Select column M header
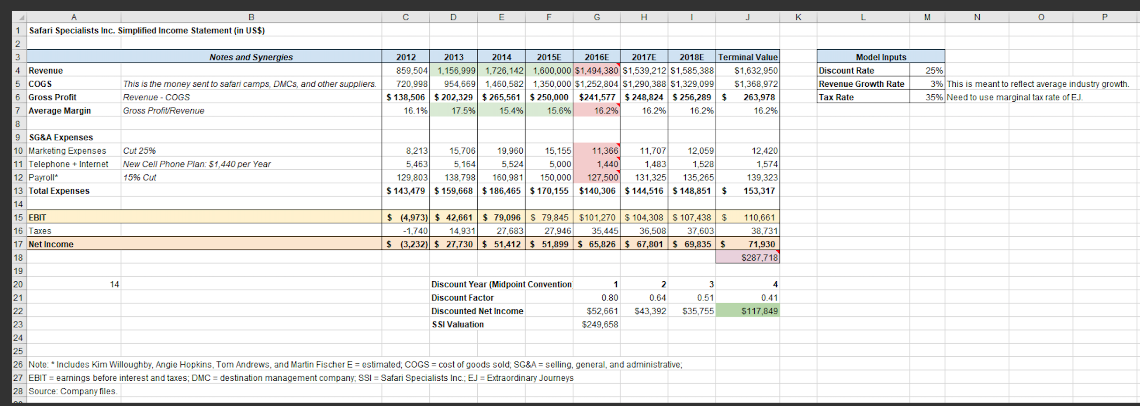 click(927, 17)
